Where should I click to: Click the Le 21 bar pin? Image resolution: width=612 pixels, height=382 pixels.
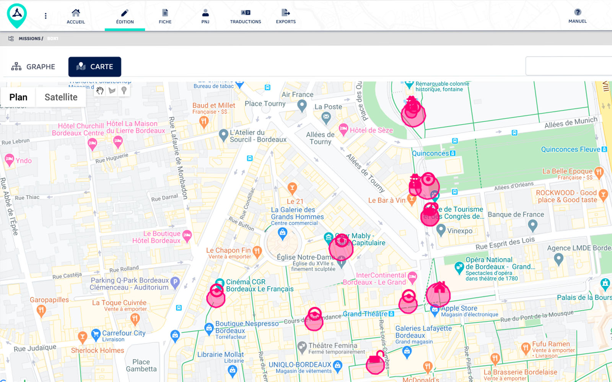click(x=292, y=188)
